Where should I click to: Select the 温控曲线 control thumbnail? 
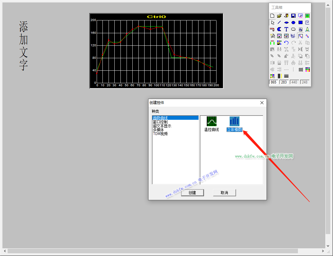coord(212,124)
